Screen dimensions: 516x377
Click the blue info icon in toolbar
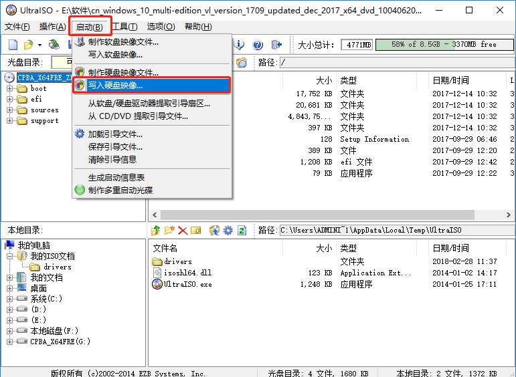click(x=239, y=44)
